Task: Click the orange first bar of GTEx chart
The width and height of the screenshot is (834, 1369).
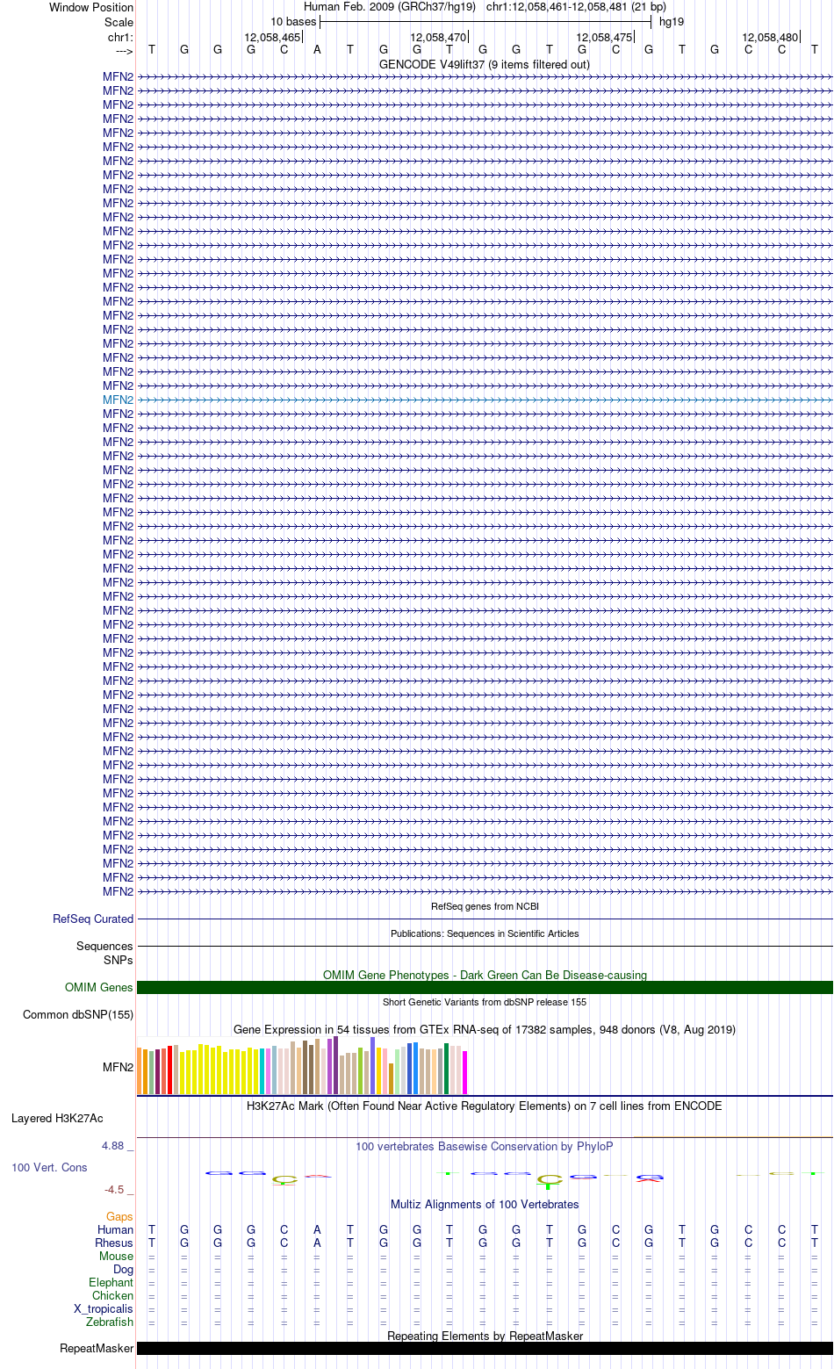Action: [140, 1070]
